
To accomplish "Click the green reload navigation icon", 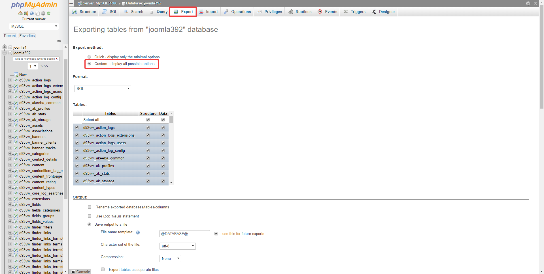I will [x=49, y=13].
